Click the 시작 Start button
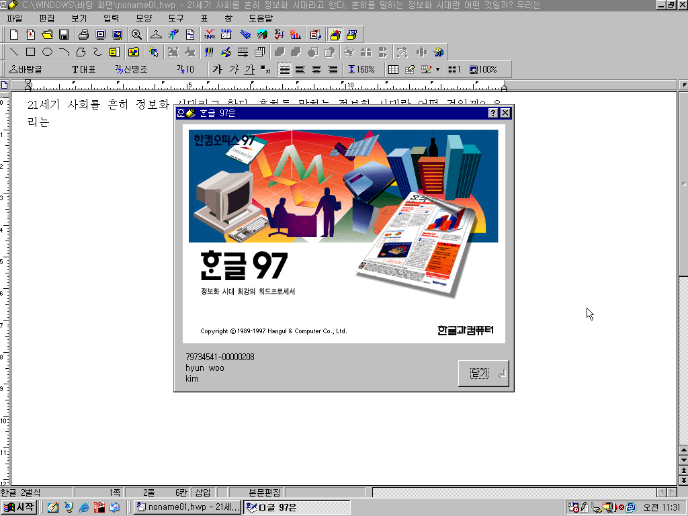This screenshot has height=516, width=688. tap(19, 507)
